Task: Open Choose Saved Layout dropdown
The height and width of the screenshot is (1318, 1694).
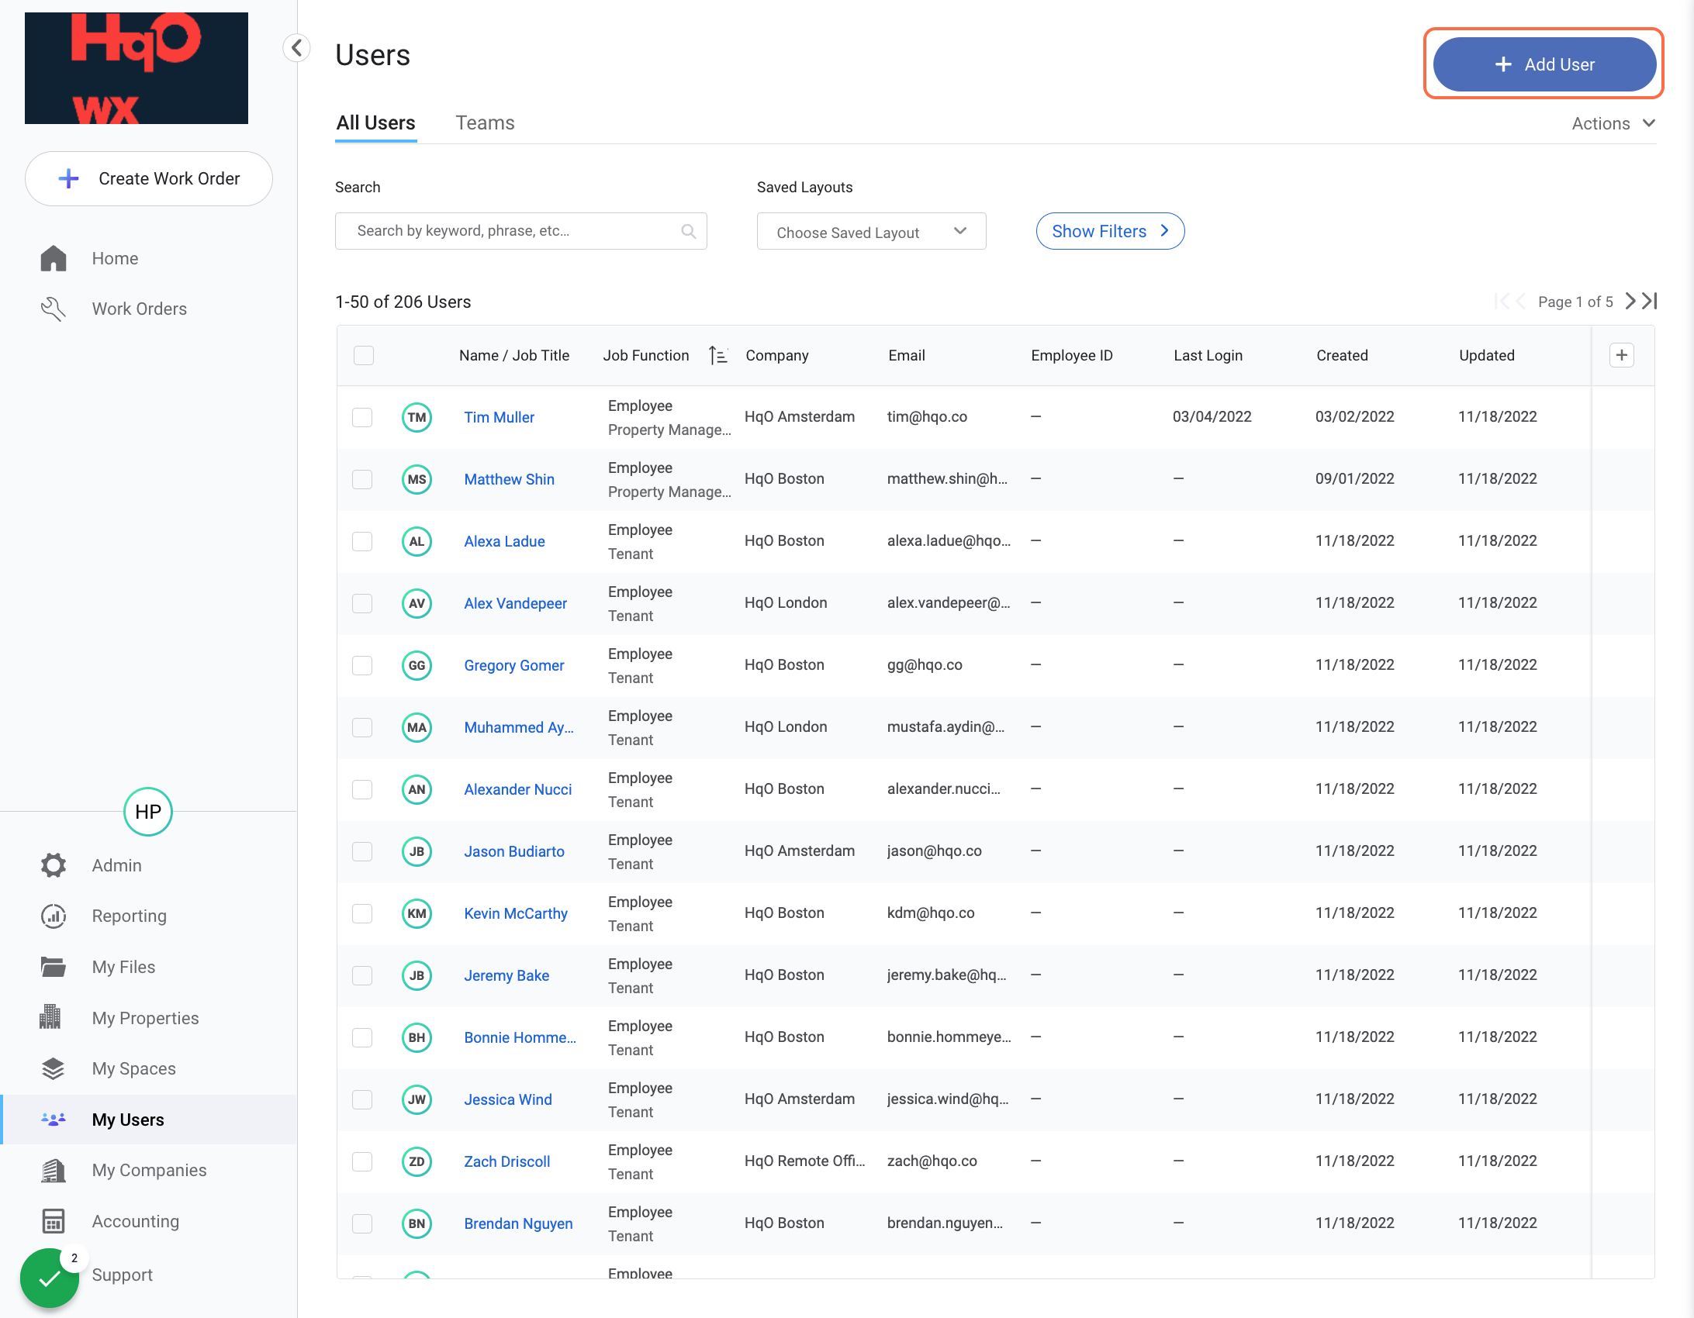Action: click(x=871, y=232)
